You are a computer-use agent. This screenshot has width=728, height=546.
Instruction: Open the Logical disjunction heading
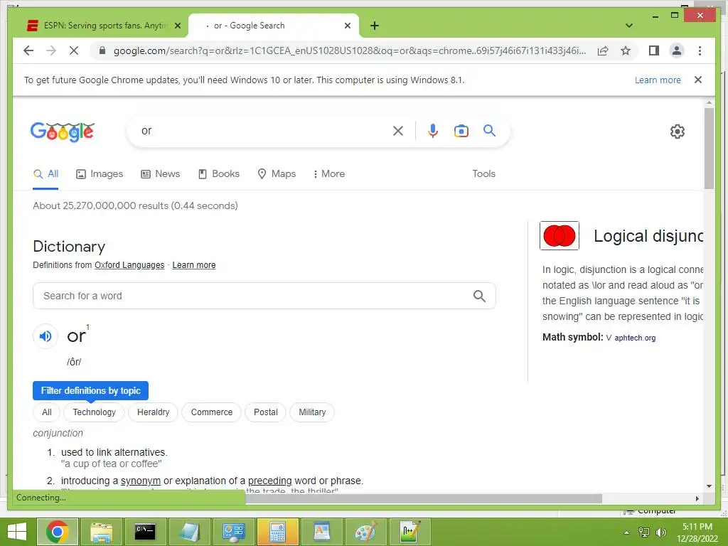pos(648,236)
